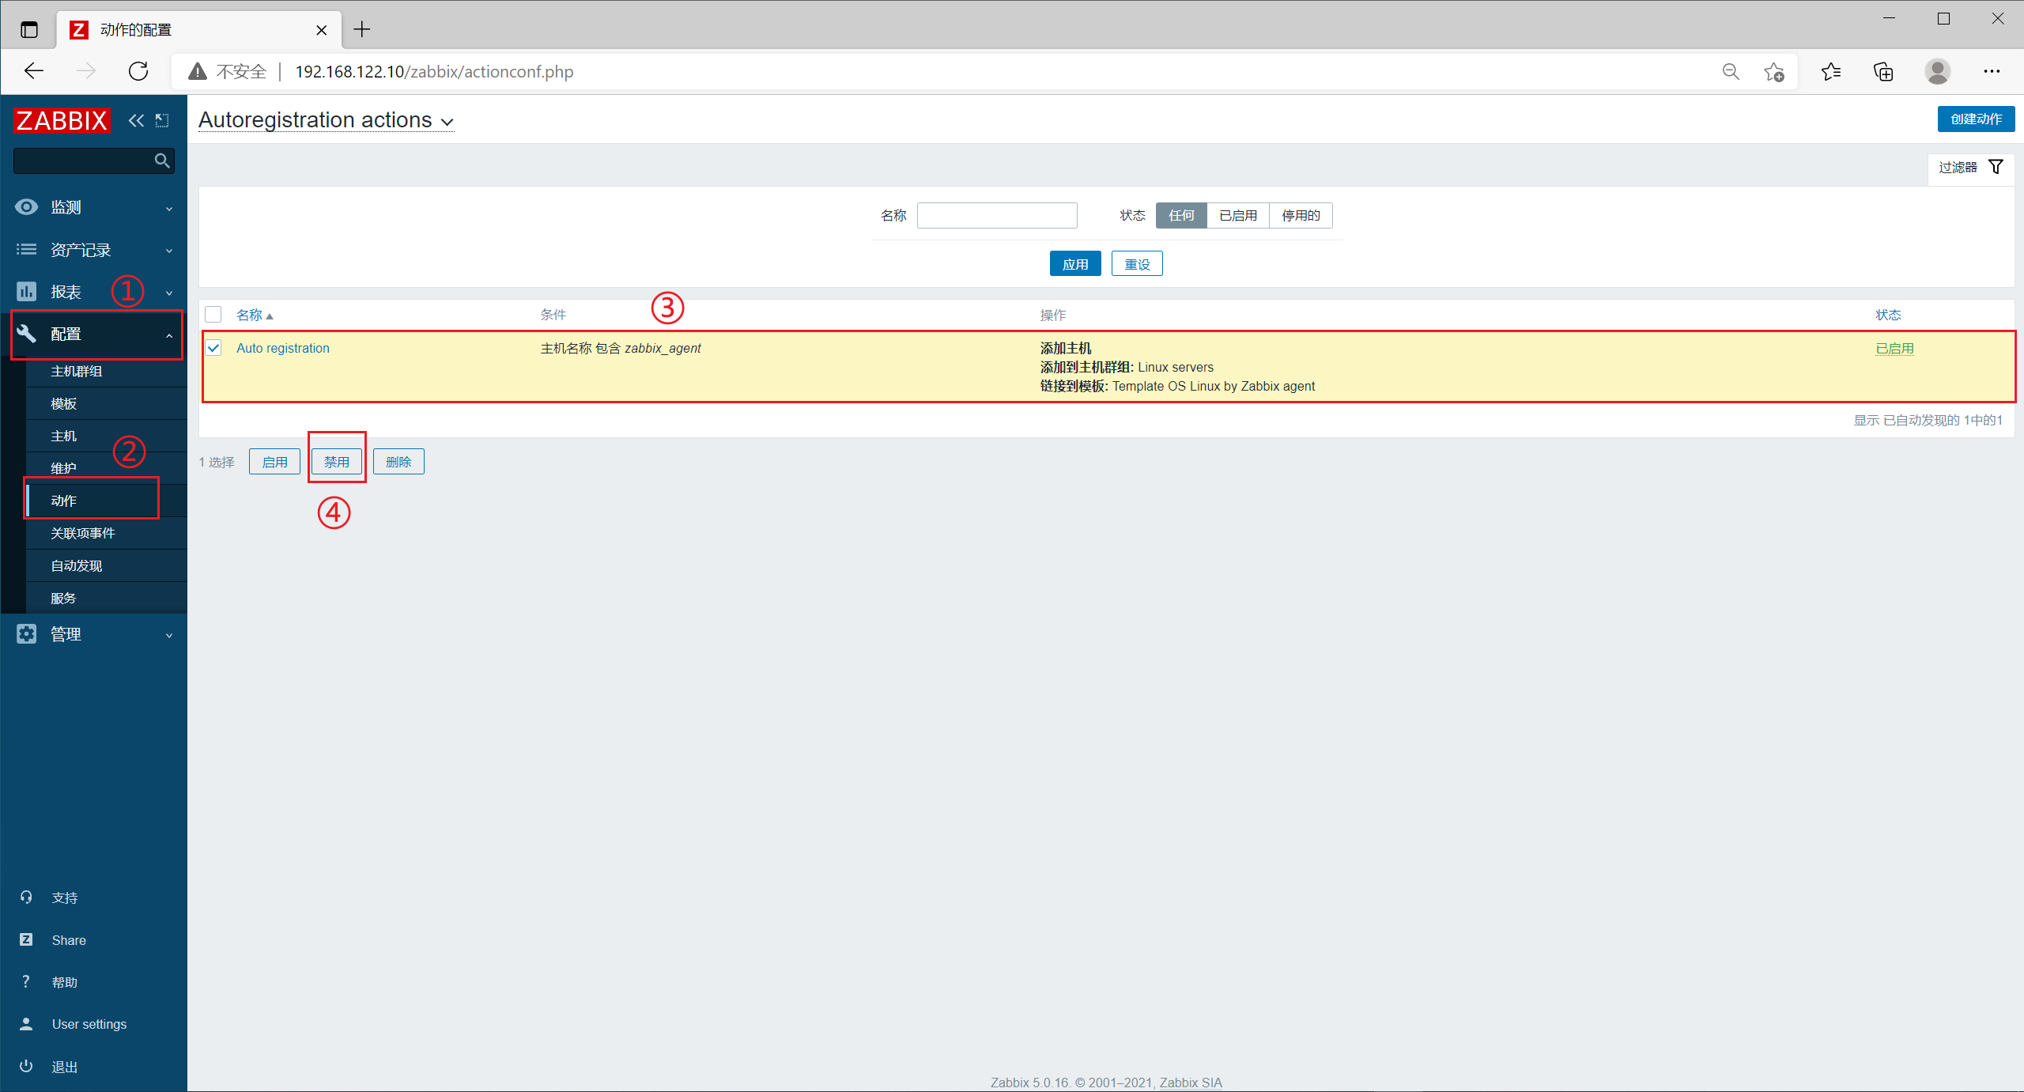Viewport: 2024px width, 1092px height.
Task: Expand the 管理 menu section
Action: [x=94, y=634]
